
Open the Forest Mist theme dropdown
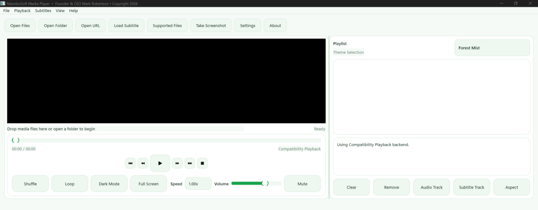492,48
